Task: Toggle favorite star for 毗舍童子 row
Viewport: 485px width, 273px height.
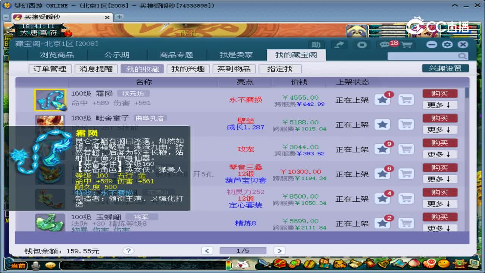Action: (382, 125)
